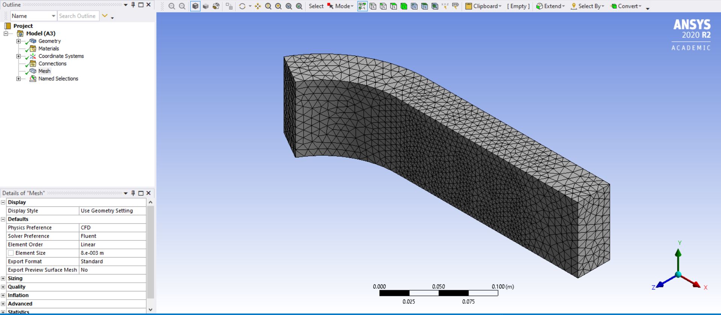Click the [ Empty ] clipboard indicator
This screenshot has width=721, height=315.
click(518, 6)
